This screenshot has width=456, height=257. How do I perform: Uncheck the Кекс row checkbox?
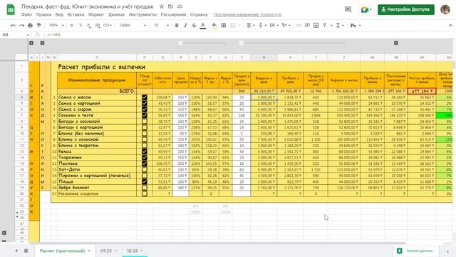[x=144, y=151]
